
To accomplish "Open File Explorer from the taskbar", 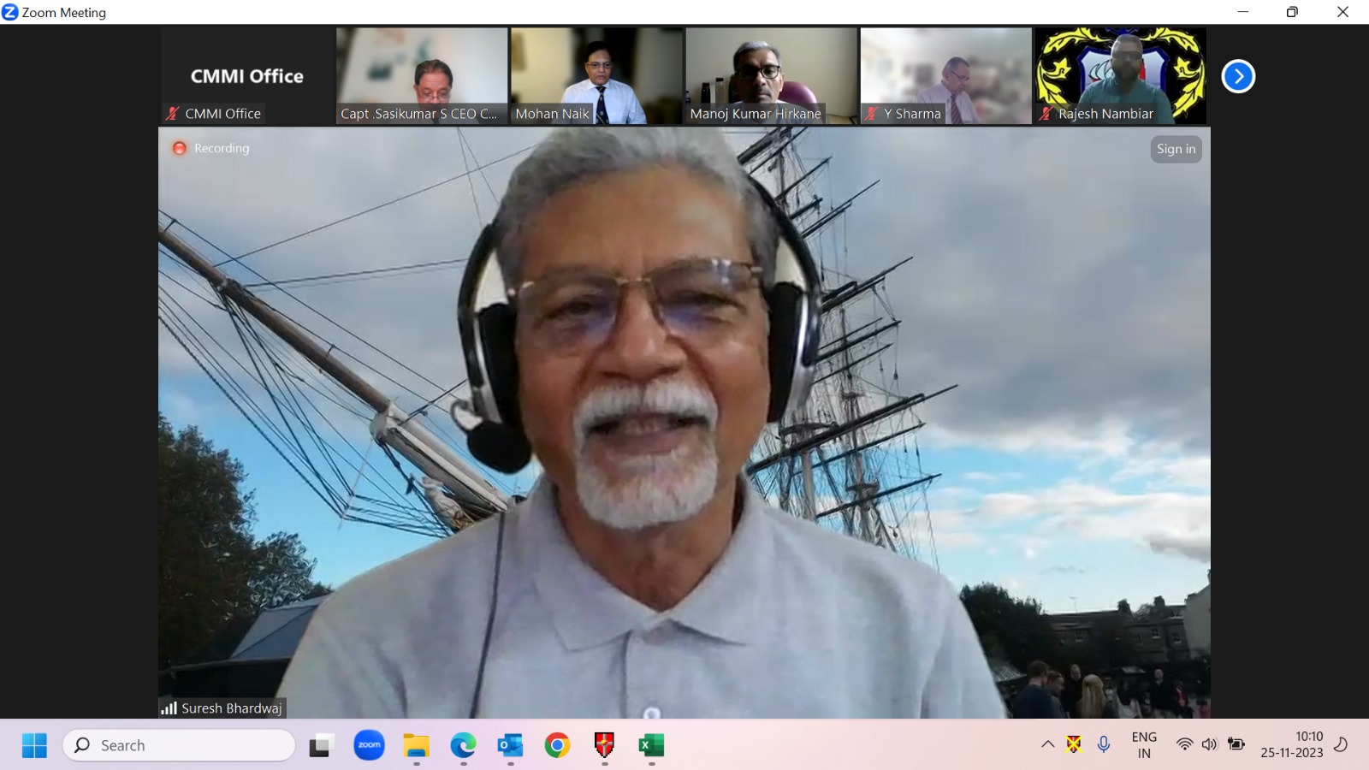I will (x=417, y=745).
